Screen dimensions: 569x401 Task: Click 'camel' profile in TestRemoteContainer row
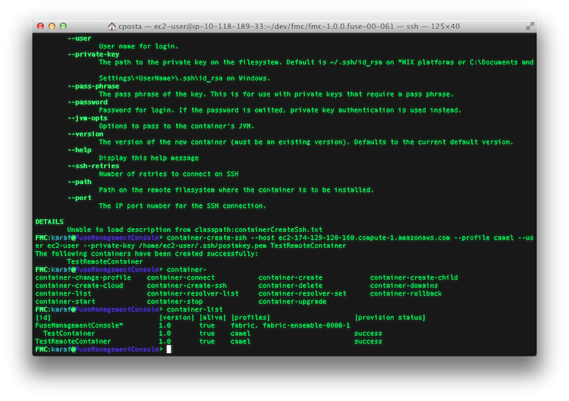pyautogui.click(x=240, y=342)
